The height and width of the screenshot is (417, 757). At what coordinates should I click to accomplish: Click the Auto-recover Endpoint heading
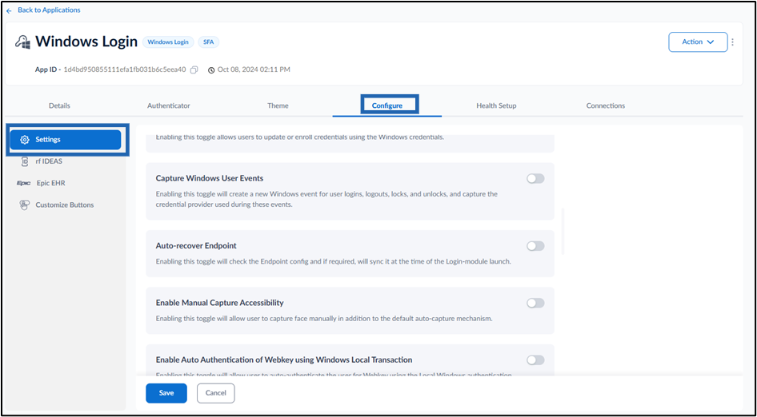[196, 245]
